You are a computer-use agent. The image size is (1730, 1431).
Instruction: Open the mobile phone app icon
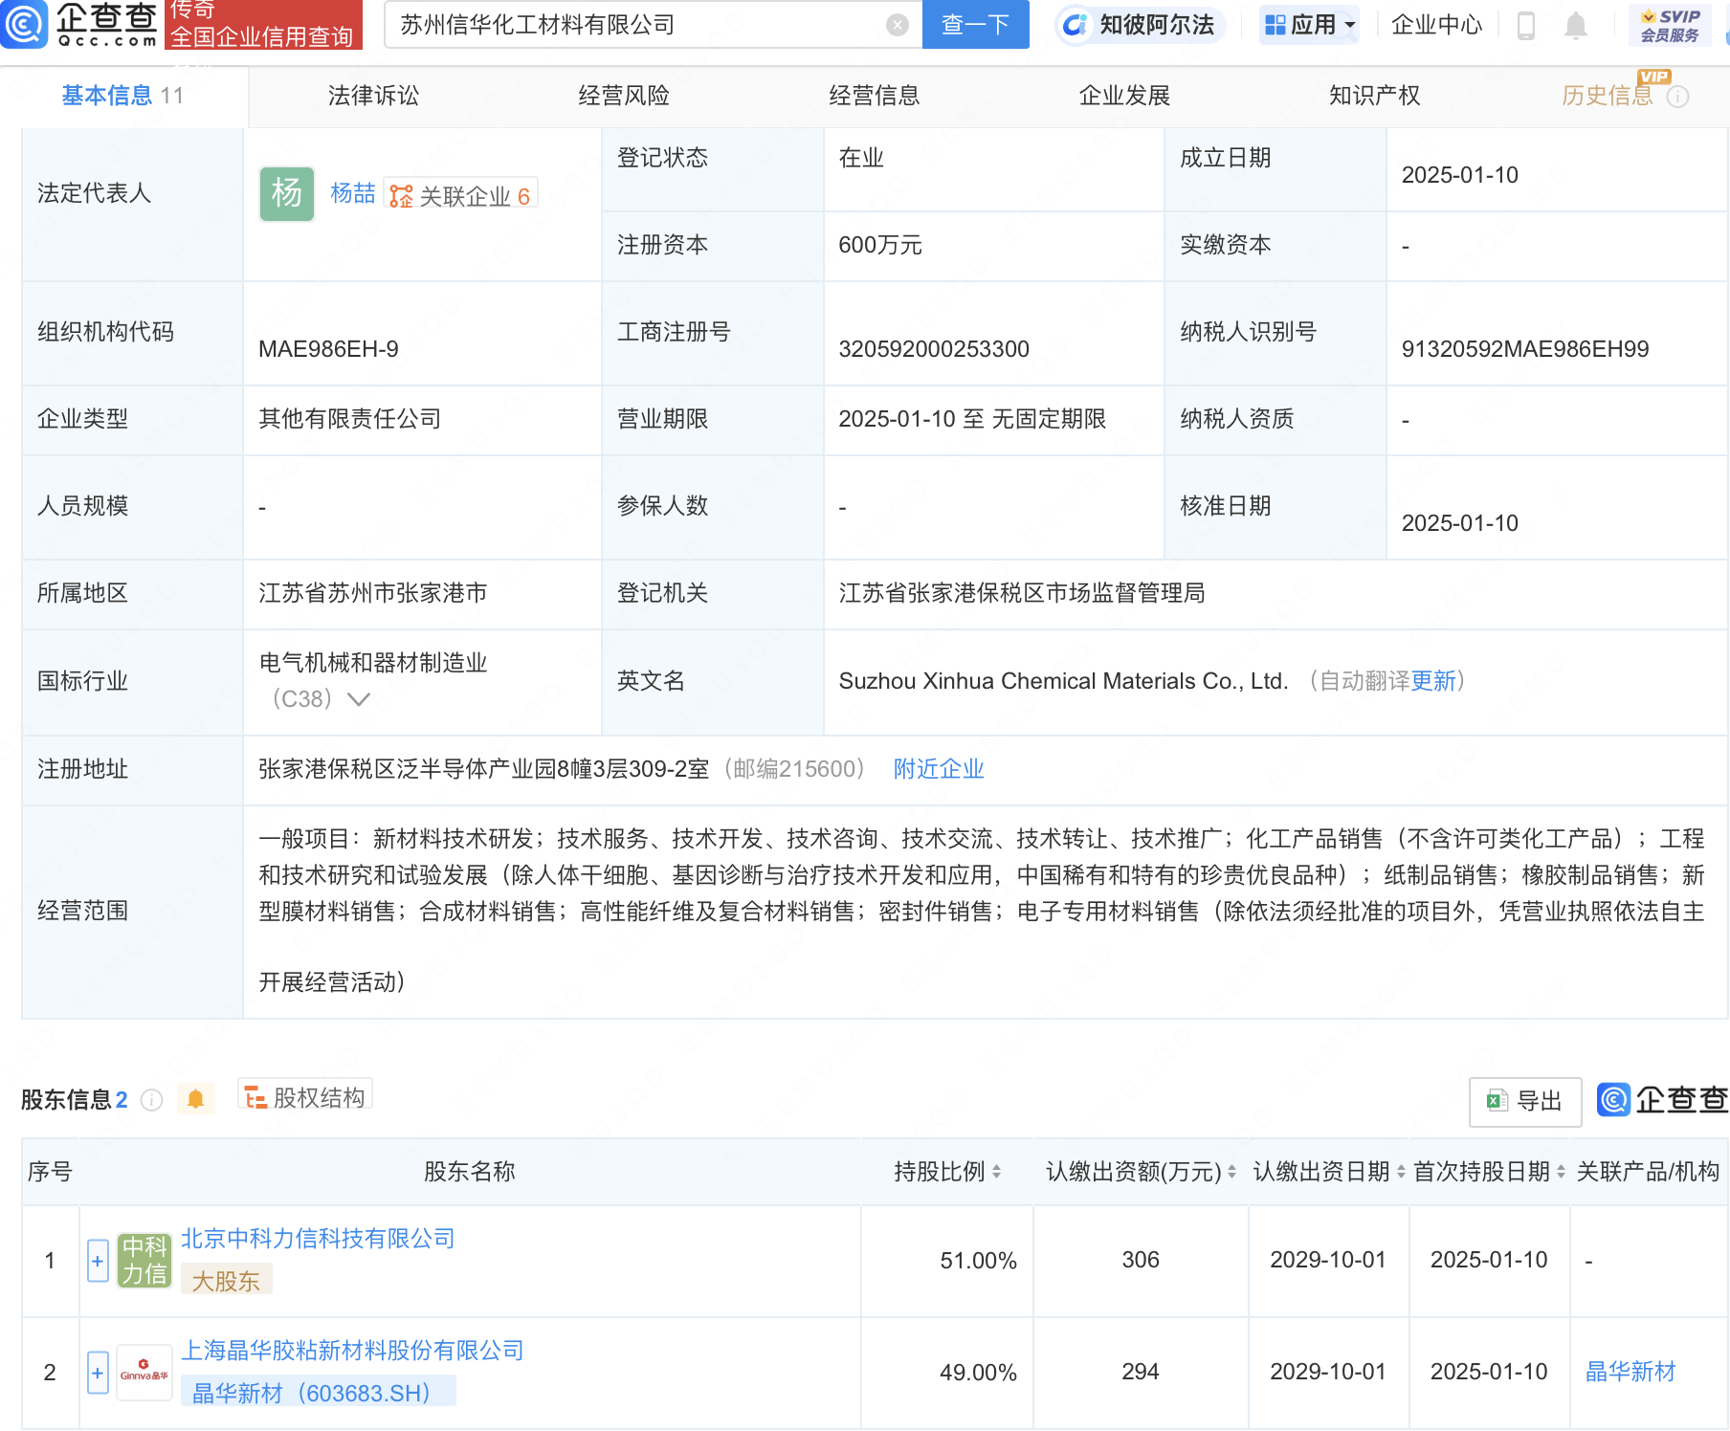point(1526,25)
